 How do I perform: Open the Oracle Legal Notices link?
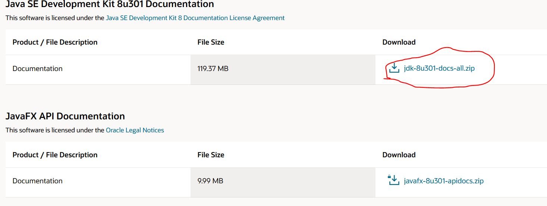click(135, 130)
